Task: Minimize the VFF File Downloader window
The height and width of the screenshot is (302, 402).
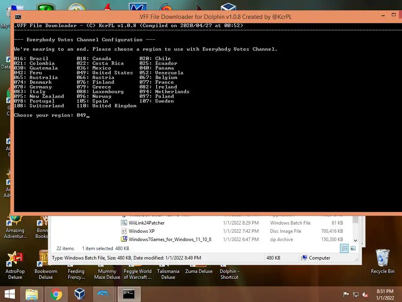Action: coord(383,16)
